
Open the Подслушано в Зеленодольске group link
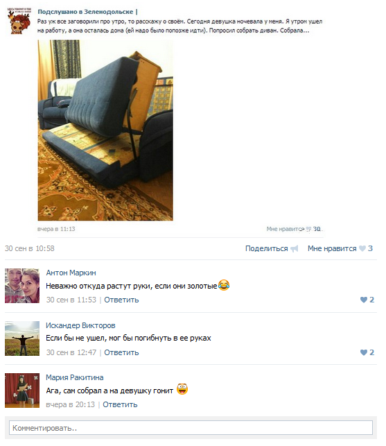(85, 12)
